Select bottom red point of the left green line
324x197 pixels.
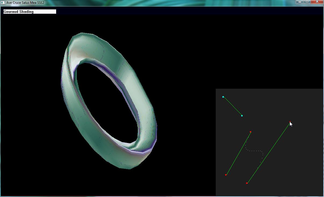(226, 175)
